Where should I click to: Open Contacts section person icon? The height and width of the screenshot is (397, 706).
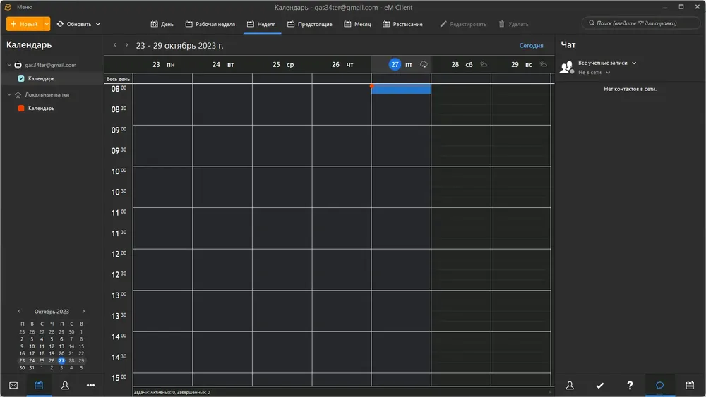click(x=65, y=385)
